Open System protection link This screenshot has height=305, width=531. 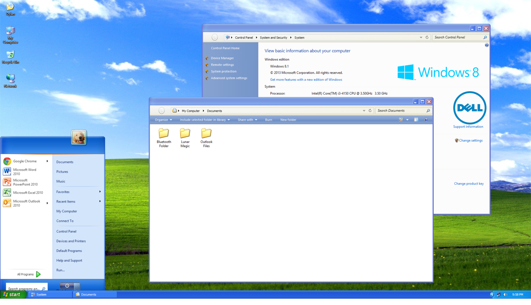tap(224, 71)
